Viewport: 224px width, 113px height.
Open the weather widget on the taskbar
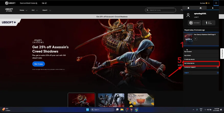(6, 109)
